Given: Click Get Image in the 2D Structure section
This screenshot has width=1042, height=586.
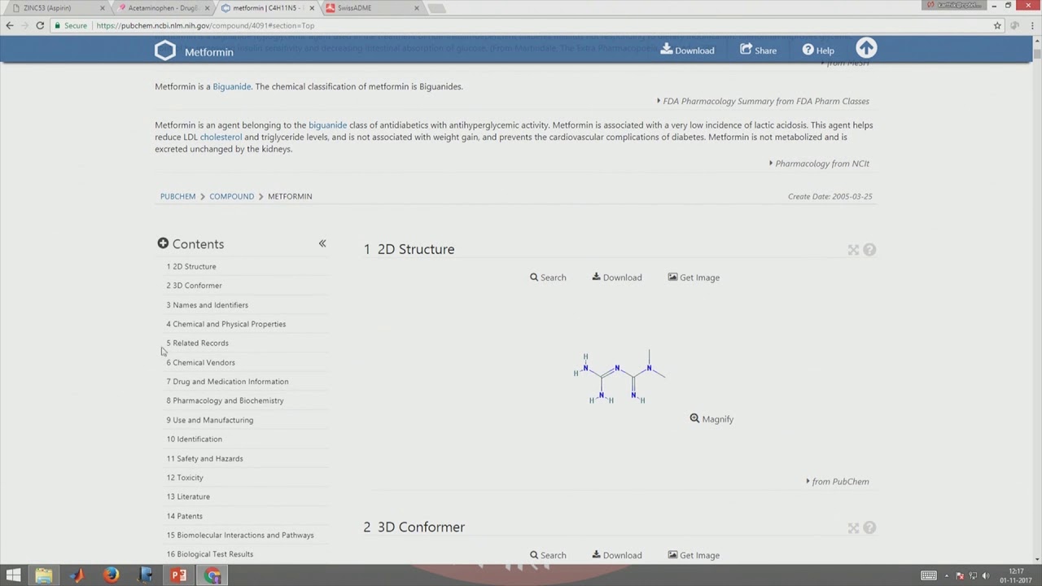Looking at the screenshot, I should tap(694, 278).
